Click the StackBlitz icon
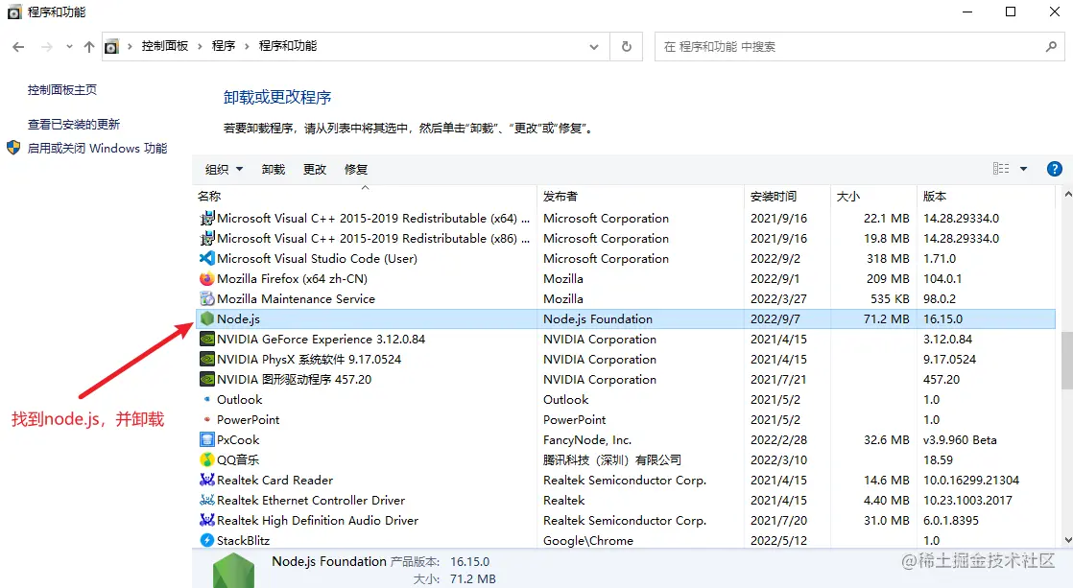Viewport: 1073px width, 588px height. 206,540
